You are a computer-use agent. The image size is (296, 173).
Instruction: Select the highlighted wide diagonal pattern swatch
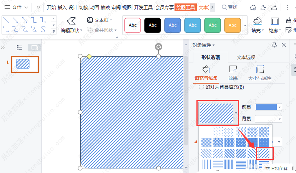265,153
